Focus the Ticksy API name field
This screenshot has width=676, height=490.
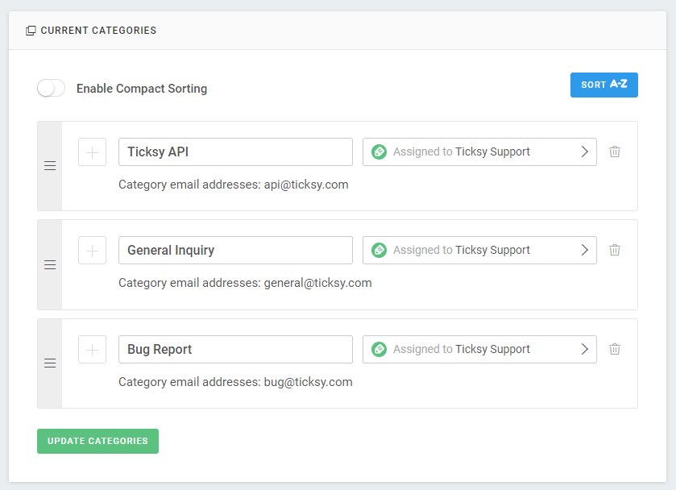click(x=235, y=152)
